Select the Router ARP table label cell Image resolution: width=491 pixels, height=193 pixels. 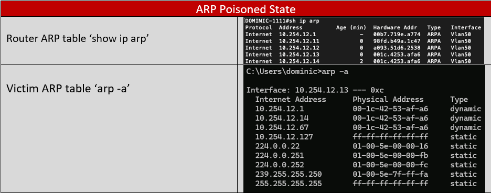(x=119, y=40)
